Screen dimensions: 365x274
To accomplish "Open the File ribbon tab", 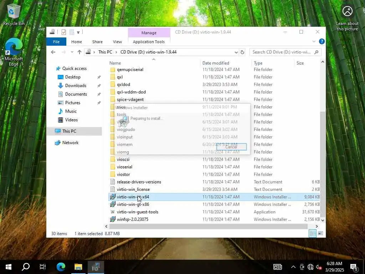I will click(56, 42).
